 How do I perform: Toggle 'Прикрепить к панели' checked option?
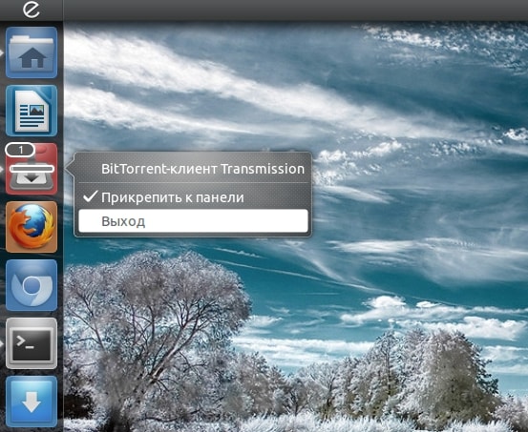193,197
